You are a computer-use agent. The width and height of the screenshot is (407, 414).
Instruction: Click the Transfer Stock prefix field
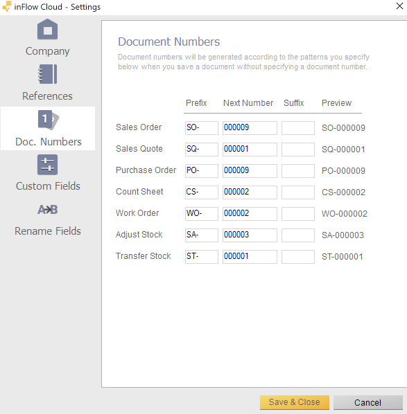[202, 257]
